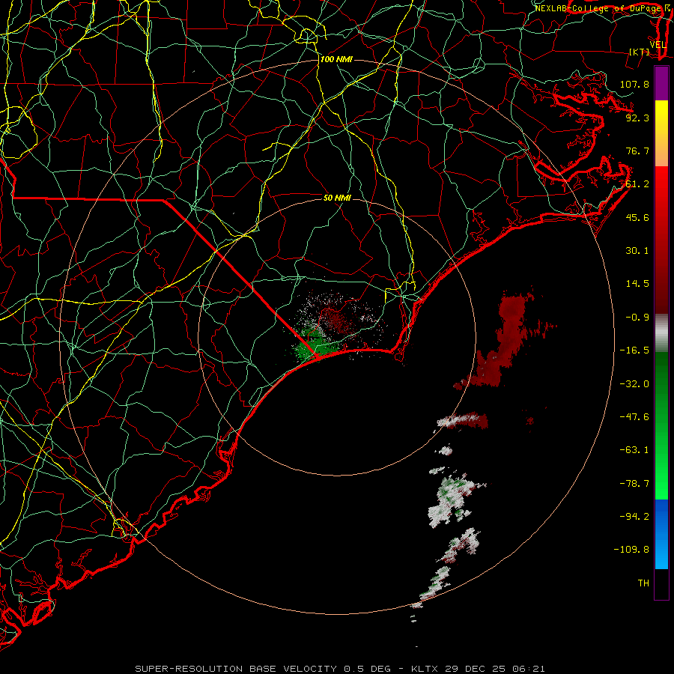674x674 pixels.
Task: Click the TH label on the legend
Action: click(x=643, y=583)
